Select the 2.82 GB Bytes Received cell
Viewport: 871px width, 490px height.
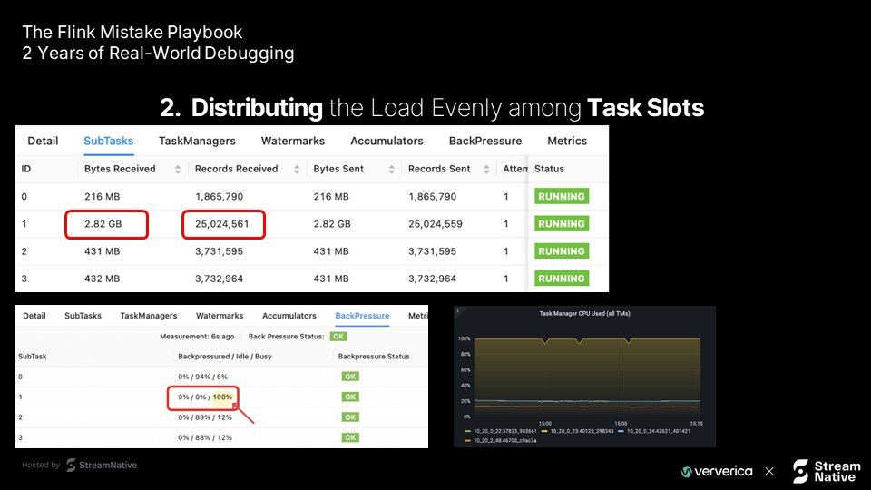(103, 224)
